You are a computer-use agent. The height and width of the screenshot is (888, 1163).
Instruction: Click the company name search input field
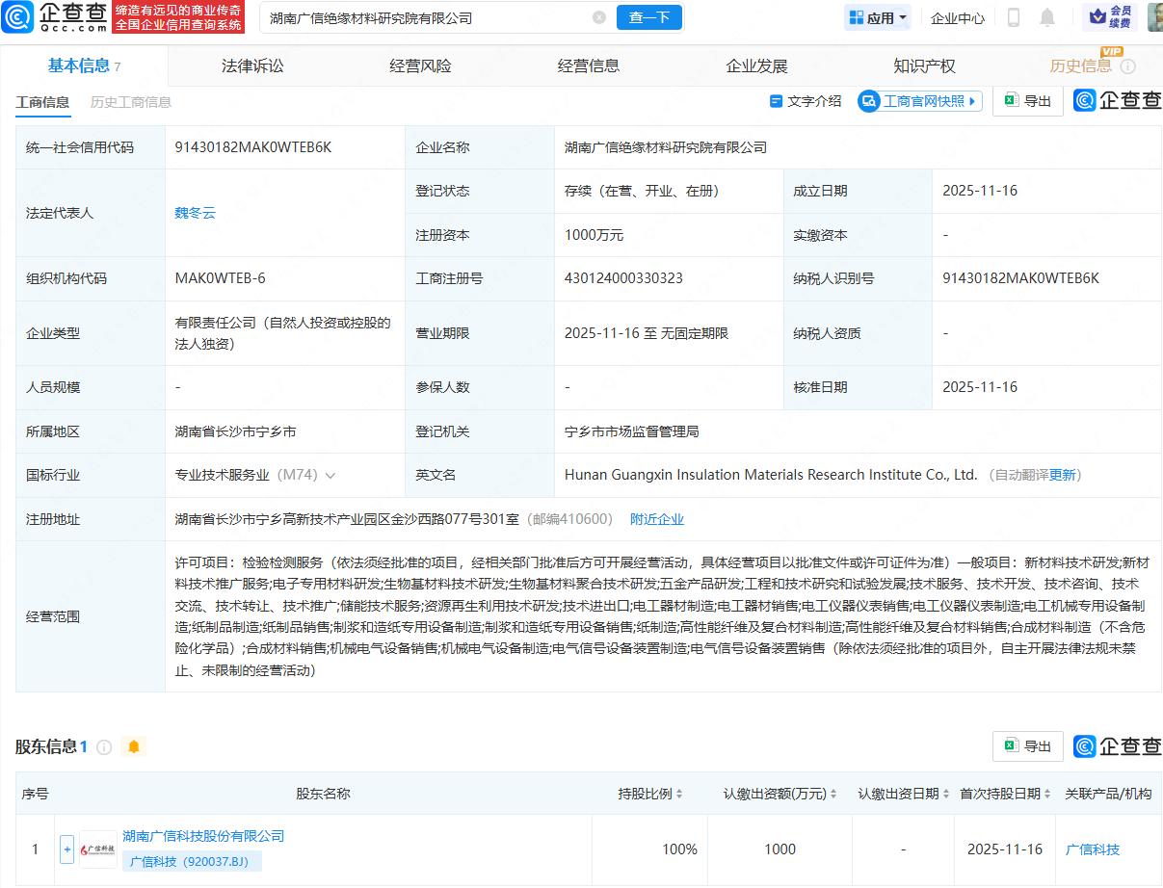coord(424,17)
